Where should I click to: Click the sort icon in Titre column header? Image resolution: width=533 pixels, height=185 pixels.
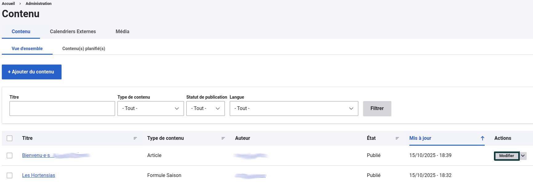point(135,138)
